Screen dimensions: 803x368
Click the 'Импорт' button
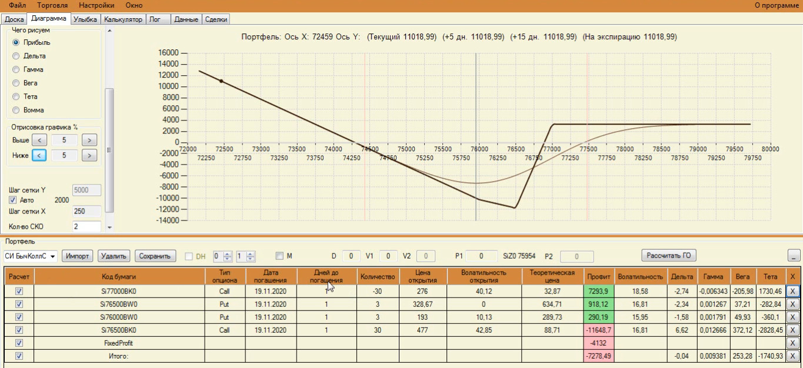click(78, 256)
